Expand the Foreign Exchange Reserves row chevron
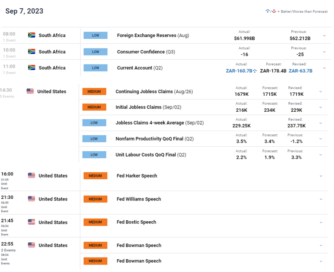The image size is (334, 272). point(324,36)
